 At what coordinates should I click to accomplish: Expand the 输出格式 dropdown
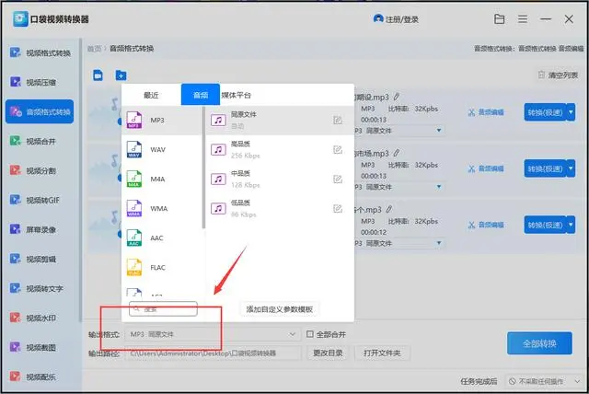tap(292, 334)
